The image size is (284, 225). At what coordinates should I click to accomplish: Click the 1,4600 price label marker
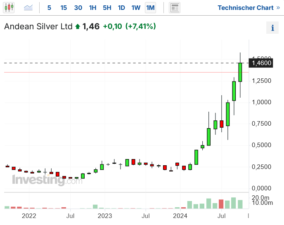[261, 63]
